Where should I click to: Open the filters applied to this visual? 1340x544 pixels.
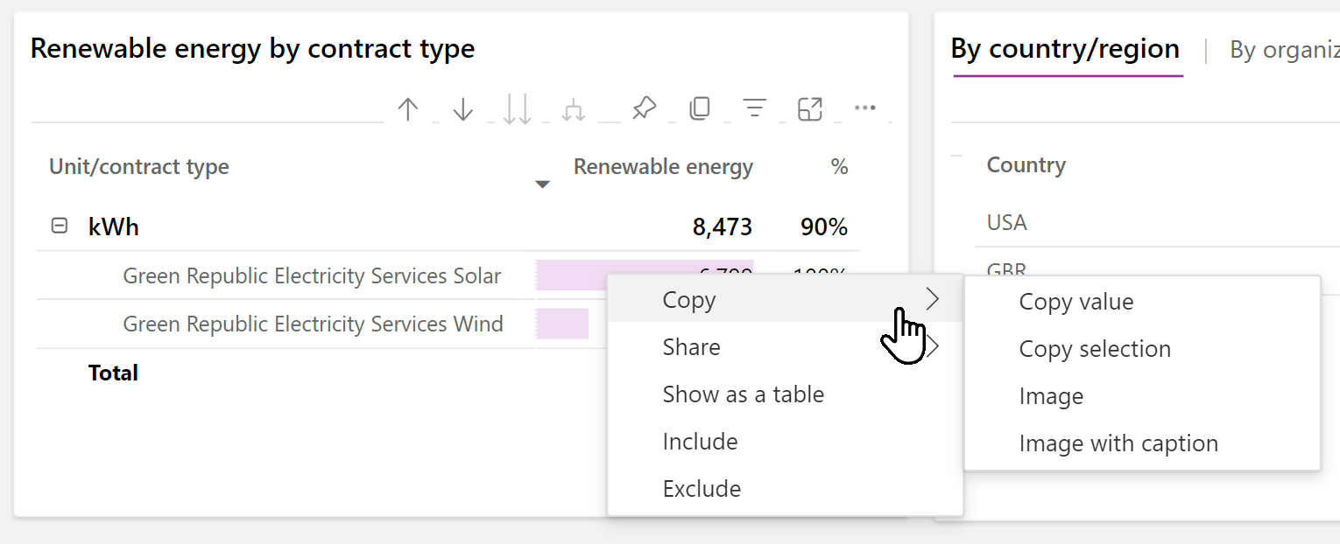(x=755, y=108)
